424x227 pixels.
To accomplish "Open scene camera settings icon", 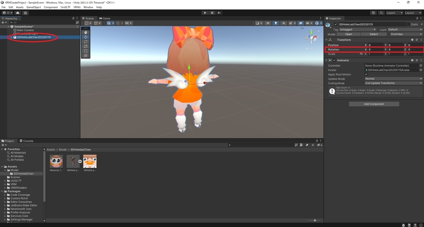I will coord(310,23).
